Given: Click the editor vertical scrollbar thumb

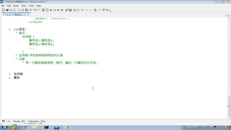Looking at the screenshot, I should (x=229, y=106).
